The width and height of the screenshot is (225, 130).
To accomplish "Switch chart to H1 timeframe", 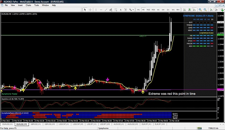I will coord(158,10).
